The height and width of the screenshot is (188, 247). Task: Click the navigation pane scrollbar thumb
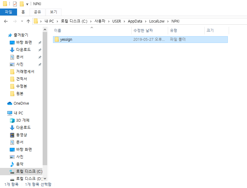pyautogui.click(x=45, y=99)
